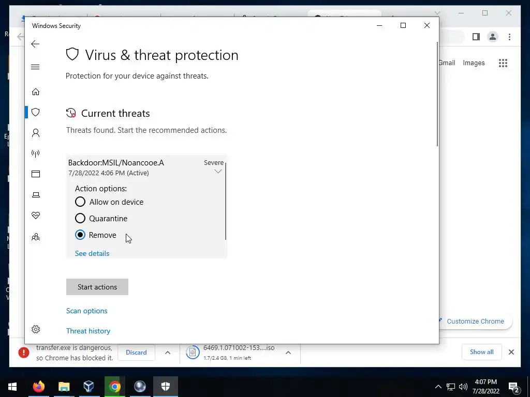Open Chrome profile avatar
This screenshot has height=397, width=530.
493,37
